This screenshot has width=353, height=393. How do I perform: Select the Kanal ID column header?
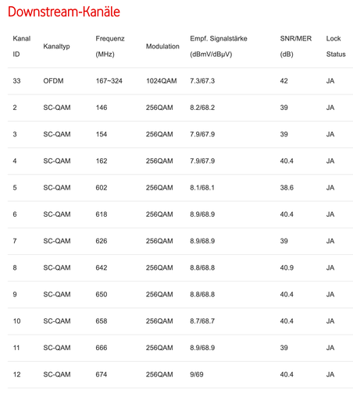point(22,46)
